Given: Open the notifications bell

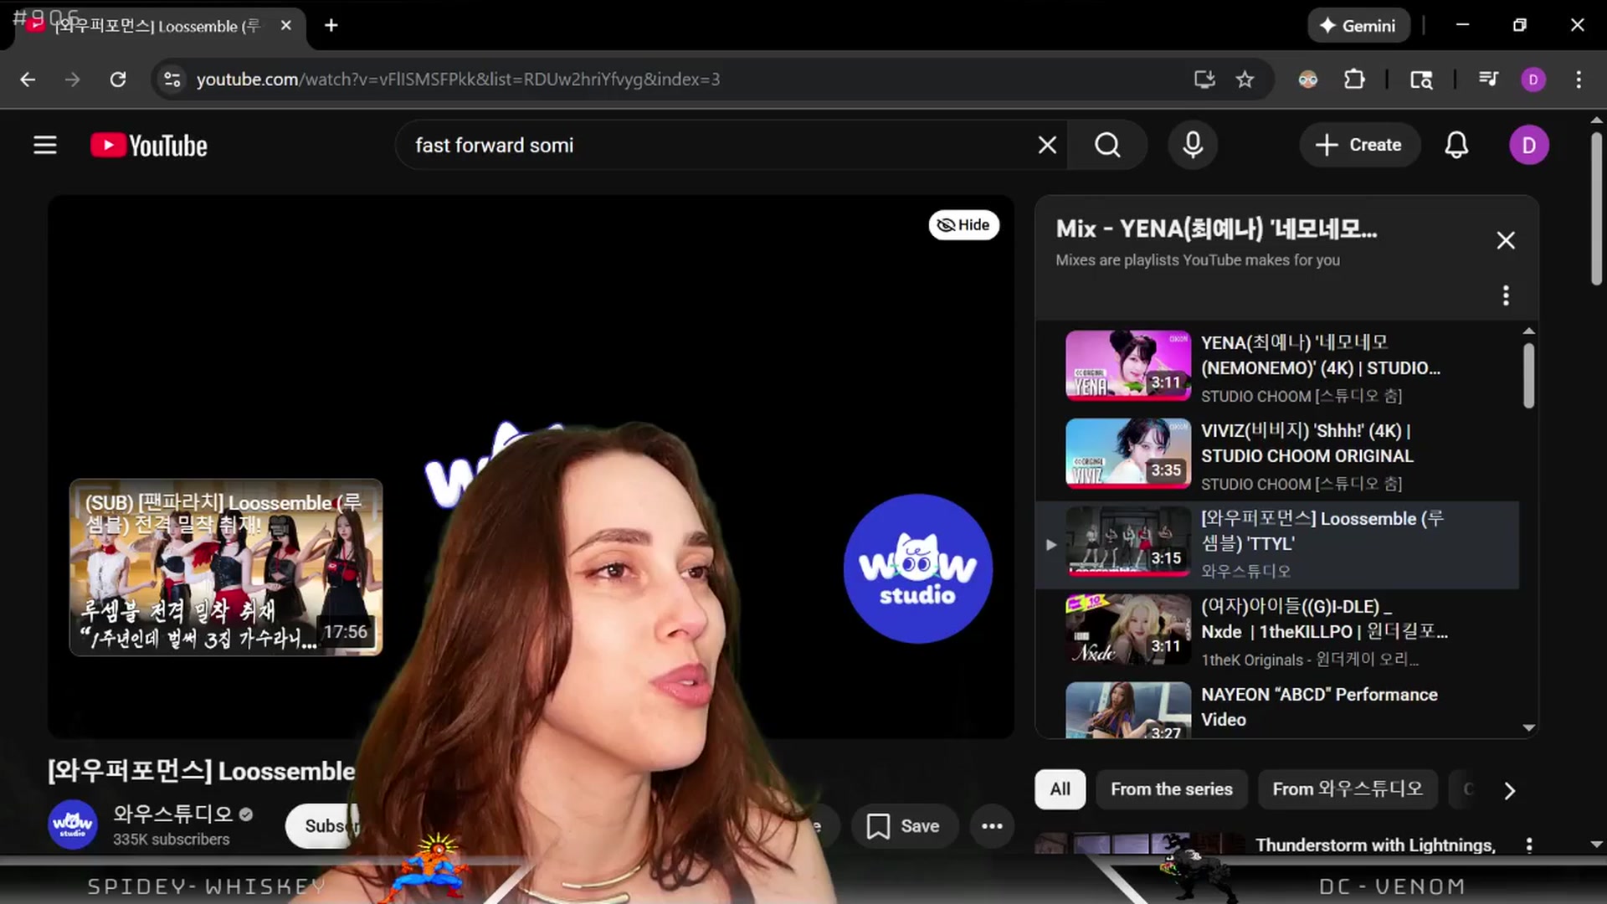Looking at the screenshot, I should point(1456,145).
